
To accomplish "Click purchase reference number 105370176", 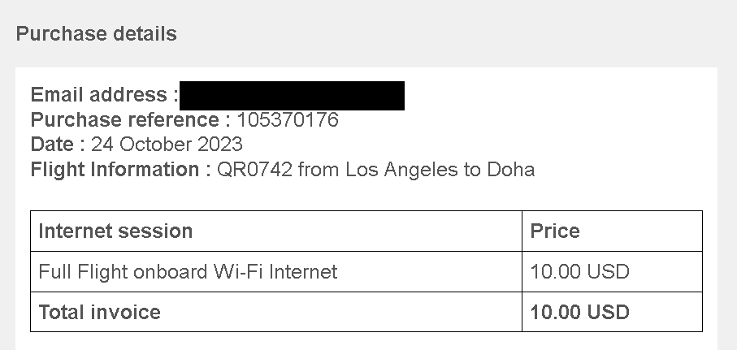I will coord(288,120).
